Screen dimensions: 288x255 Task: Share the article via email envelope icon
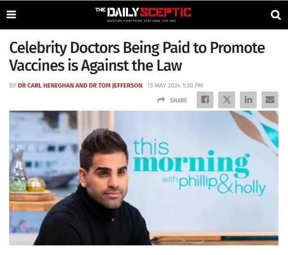click(270, 100)
